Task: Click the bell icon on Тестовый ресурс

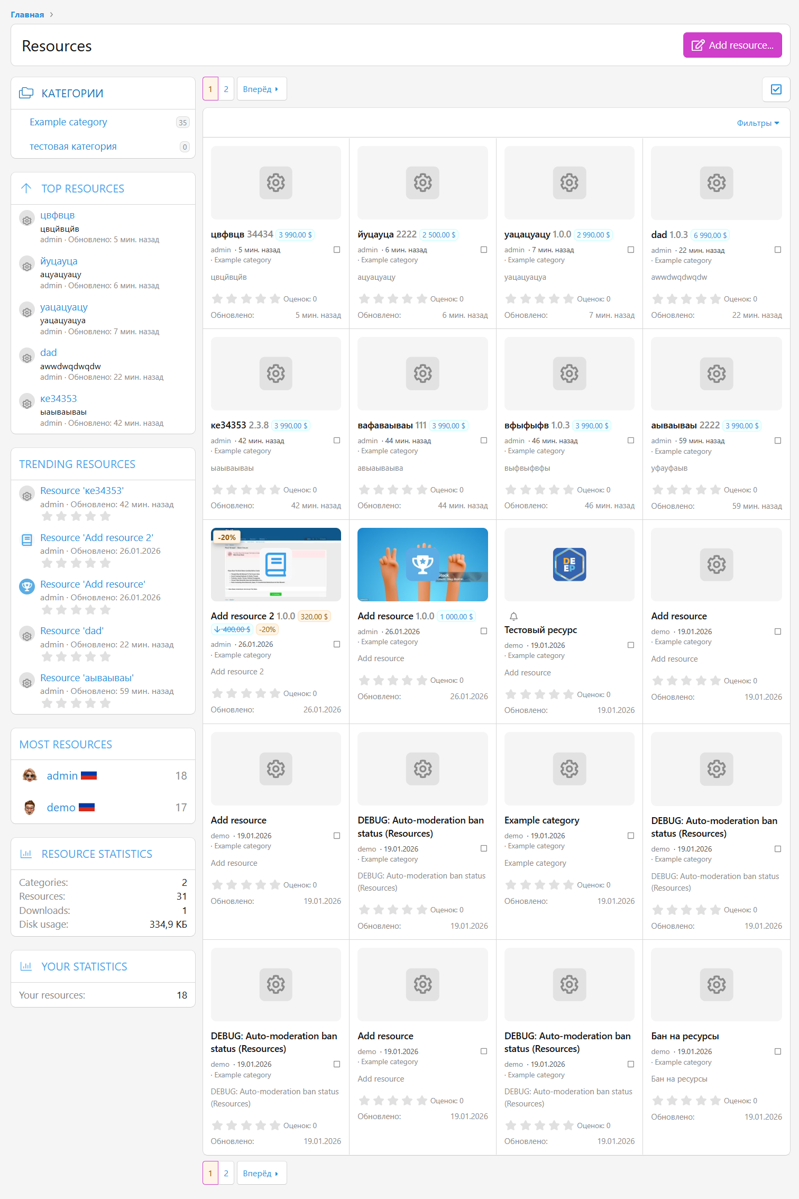Action: pyautogui.click(x=513, y=616)
